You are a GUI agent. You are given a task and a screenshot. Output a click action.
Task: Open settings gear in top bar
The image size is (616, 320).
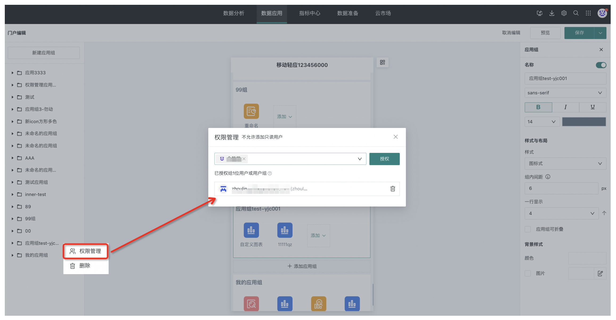pyautogui.click(x=564, y=13)
